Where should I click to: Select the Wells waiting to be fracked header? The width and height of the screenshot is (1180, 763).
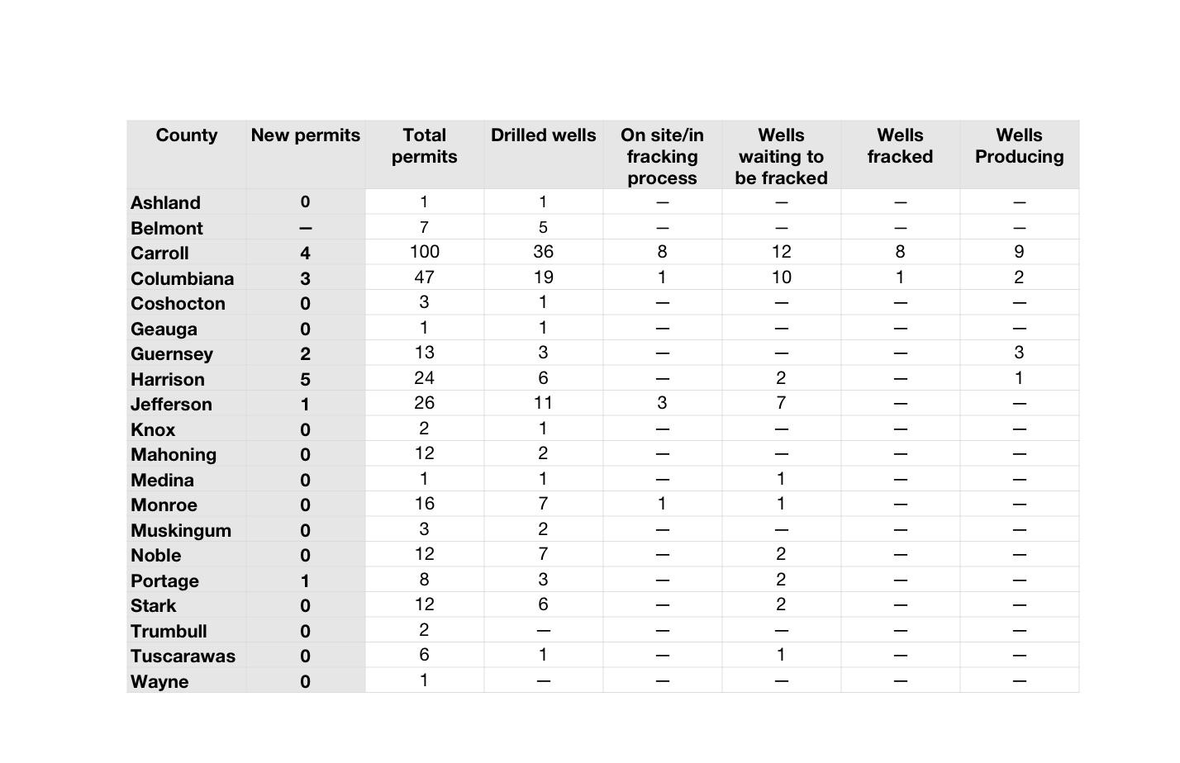[781, 156]
